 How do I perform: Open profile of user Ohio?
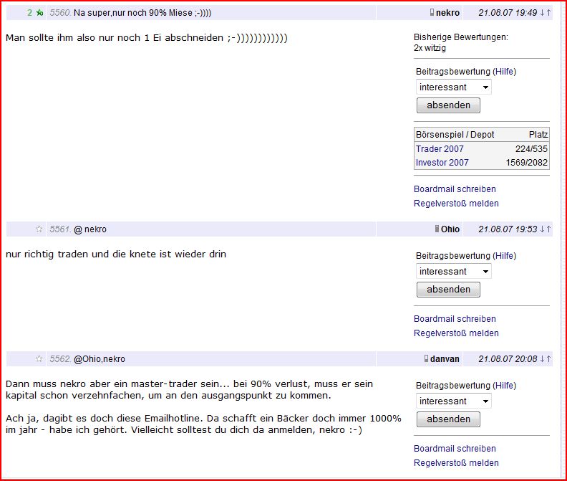coord(450,229)
